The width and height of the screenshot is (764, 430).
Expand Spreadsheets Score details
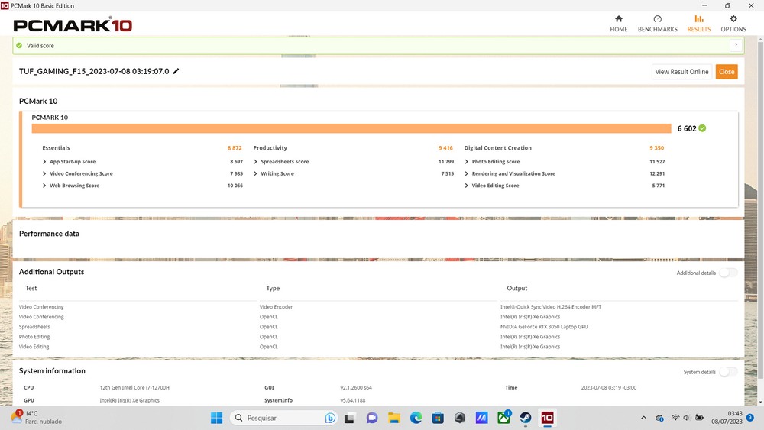coord(255,162)
